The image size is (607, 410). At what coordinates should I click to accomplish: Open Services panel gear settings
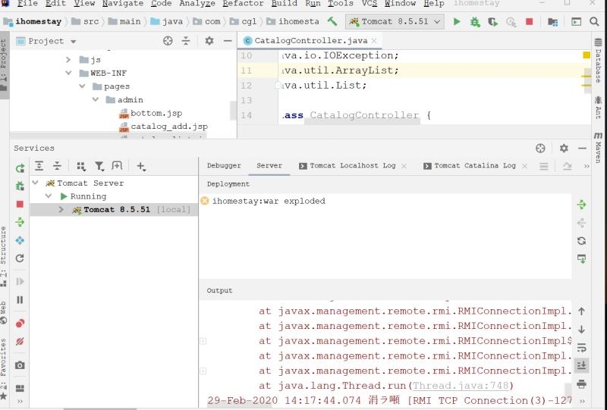564,149
